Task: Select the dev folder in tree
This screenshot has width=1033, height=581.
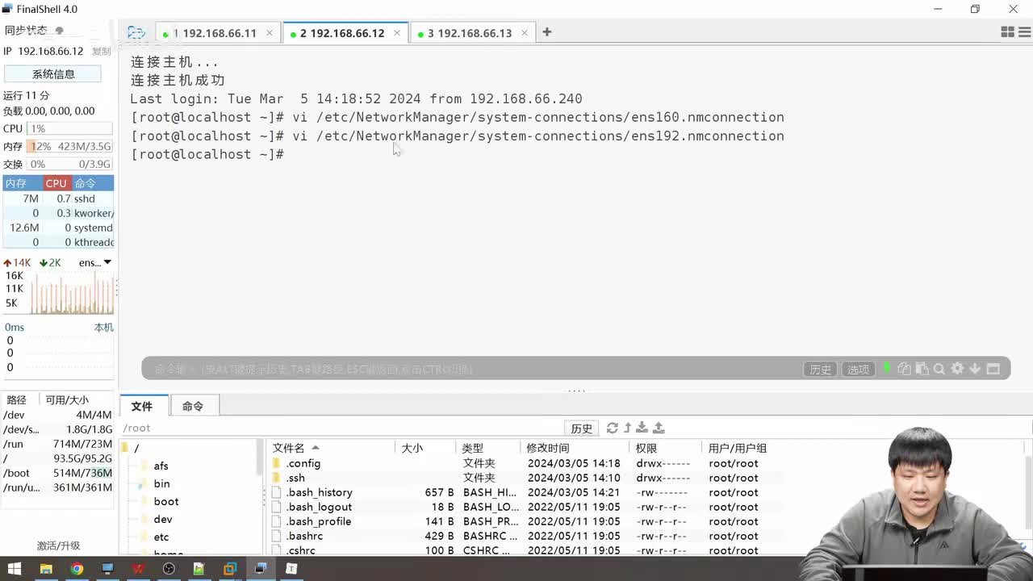Action: coord(163,519)
